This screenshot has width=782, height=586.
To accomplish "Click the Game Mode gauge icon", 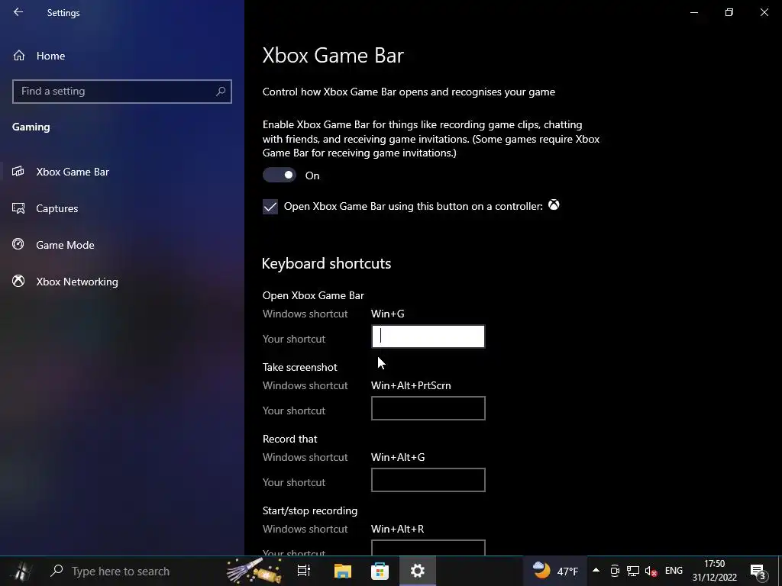I will (18, 244).
